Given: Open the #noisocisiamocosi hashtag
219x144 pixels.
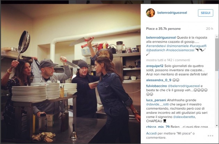Looking at the screenshot, I should 180,50.
